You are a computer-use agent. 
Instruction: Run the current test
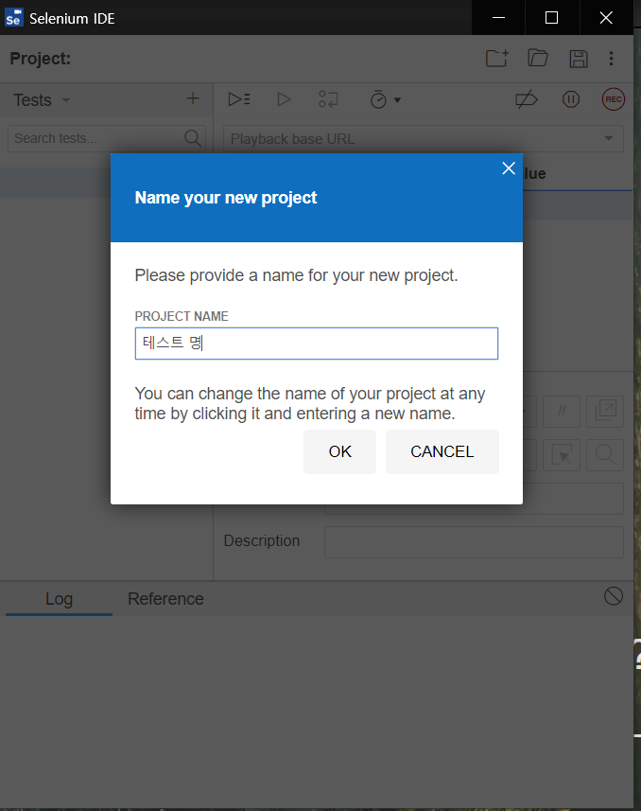(284, 99)
